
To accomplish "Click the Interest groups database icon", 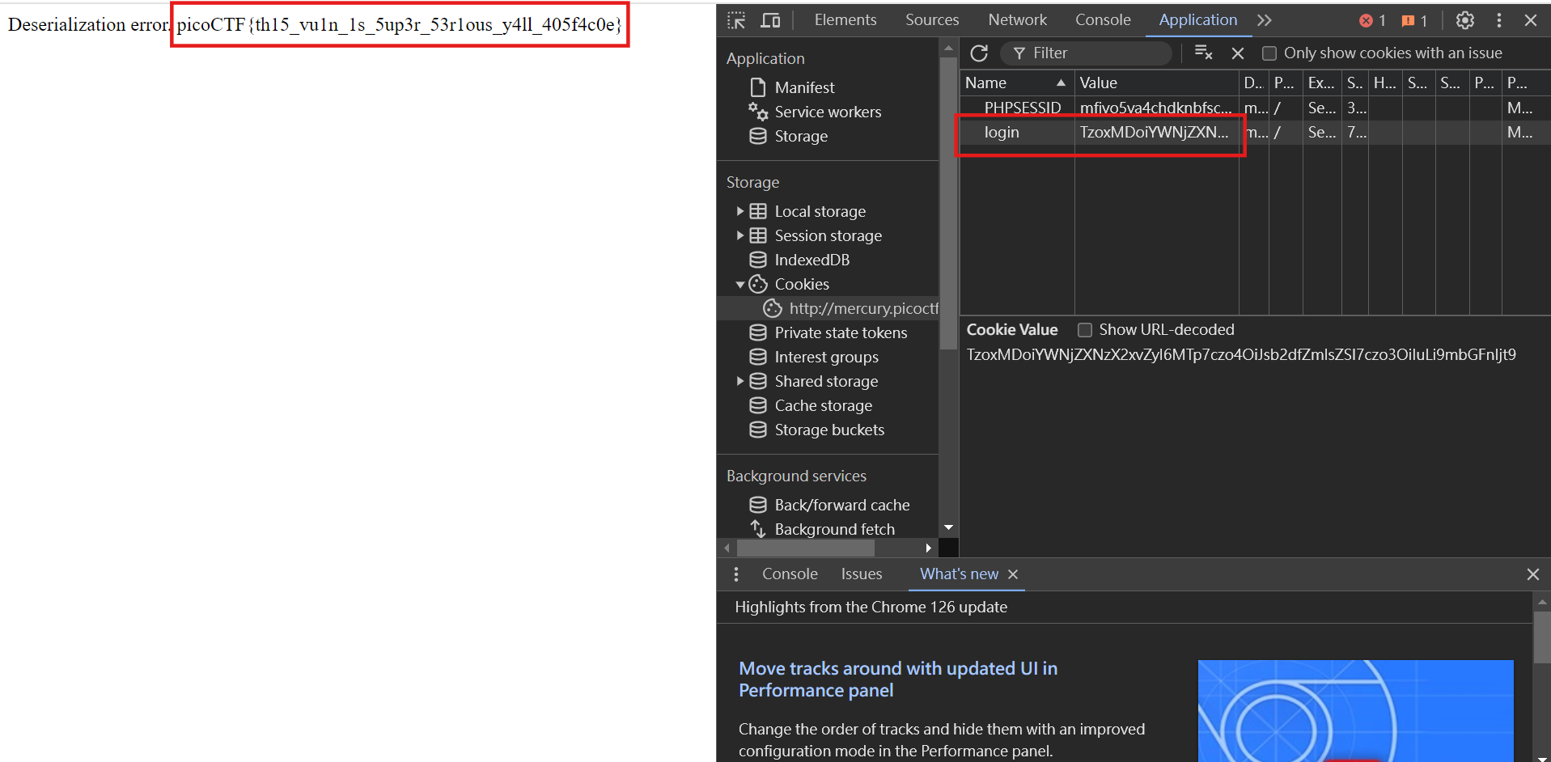I will [x=758, y=357].
